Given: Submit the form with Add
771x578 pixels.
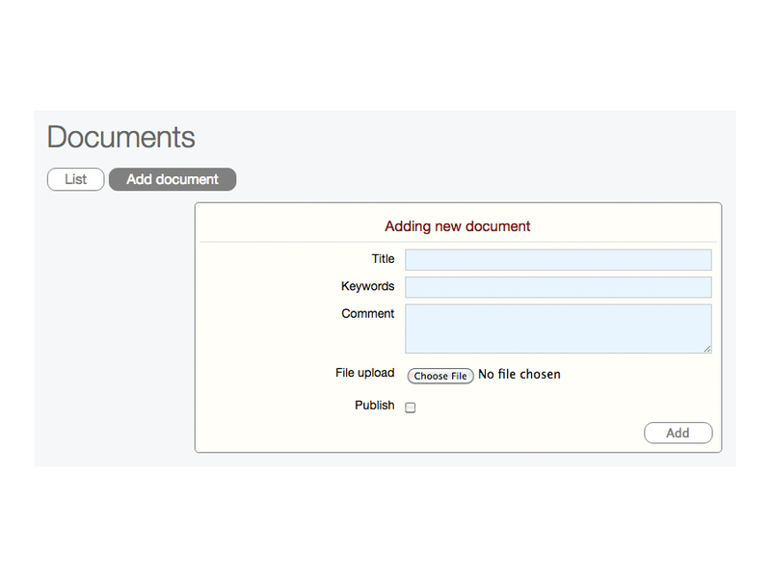Looking at the screenshot, I should pyautogui.click(x=678, y=433).
